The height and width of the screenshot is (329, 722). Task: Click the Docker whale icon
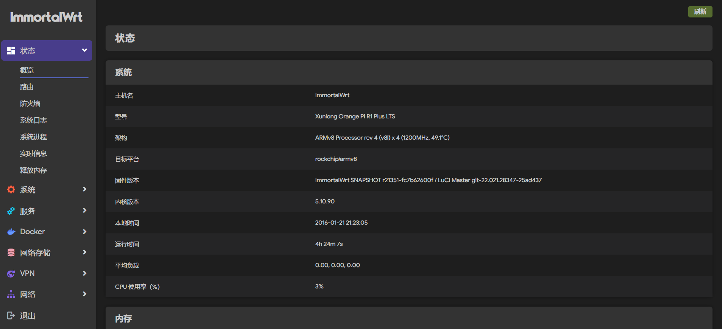[x=11, y=231]
